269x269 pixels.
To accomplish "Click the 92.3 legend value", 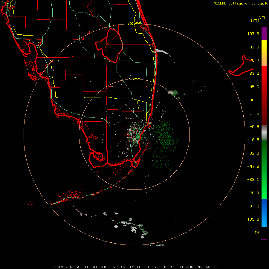I will click(x=254, y=47).
